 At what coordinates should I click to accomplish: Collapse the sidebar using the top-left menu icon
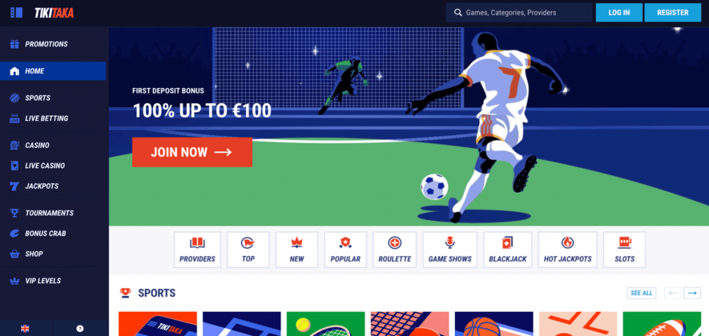[17, 12]
